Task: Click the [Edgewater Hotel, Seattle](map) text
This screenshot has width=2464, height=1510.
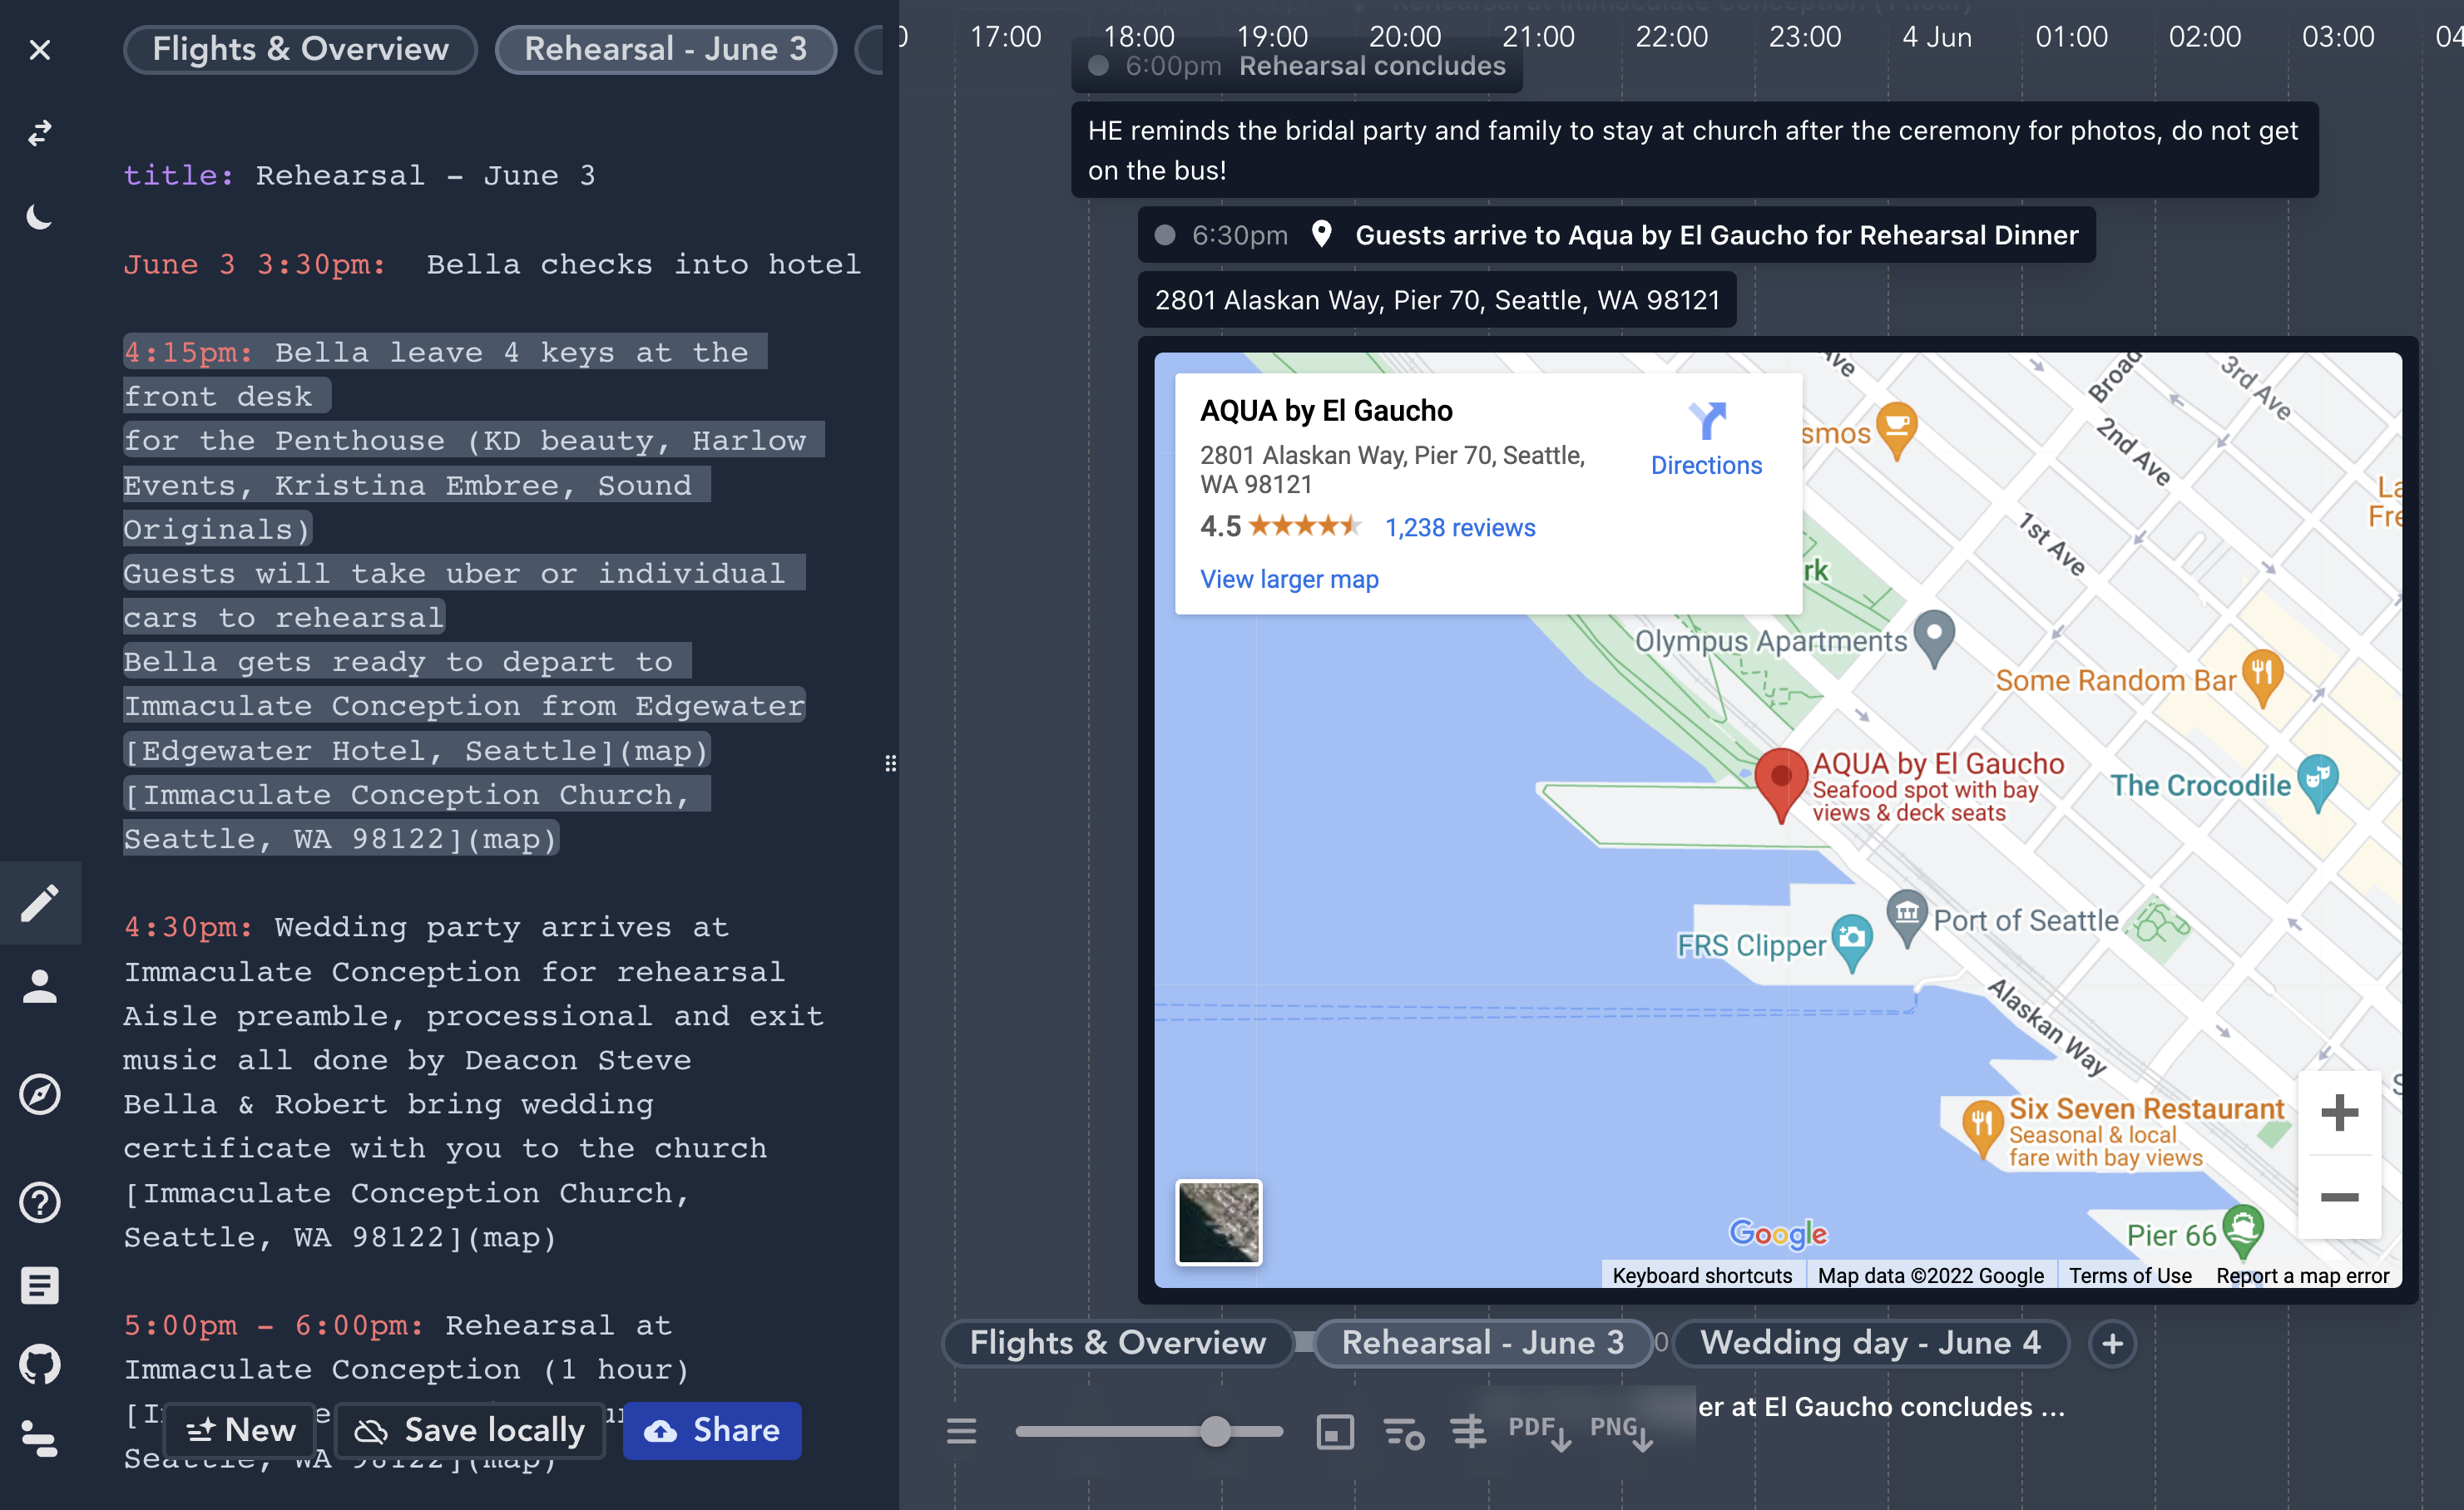Action: (x=416, y=751)
